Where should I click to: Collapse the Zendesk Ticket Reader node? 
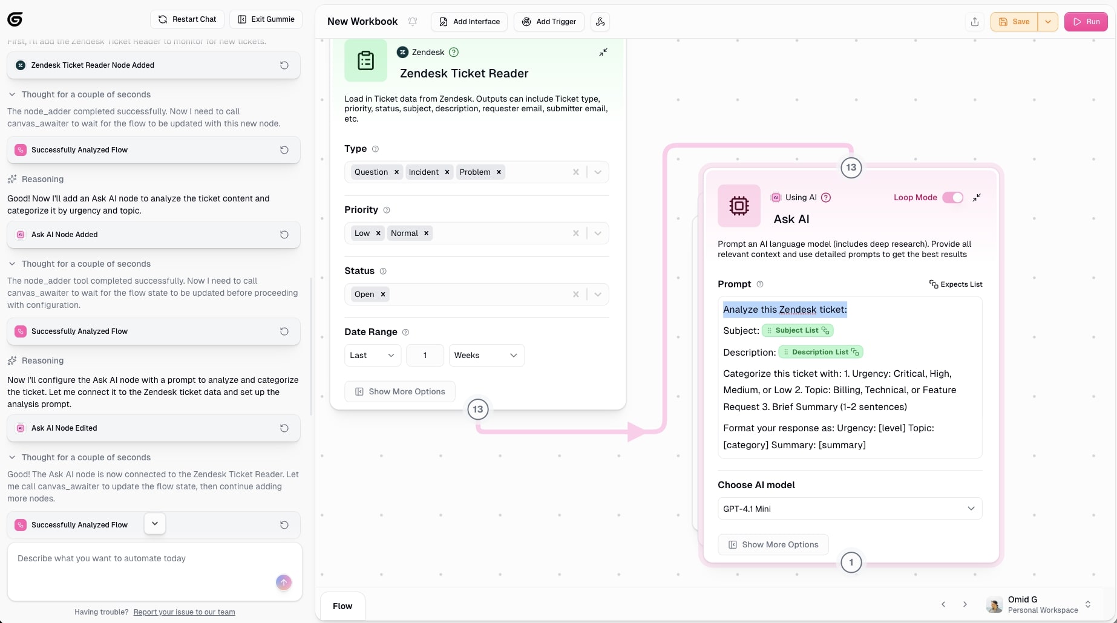point(603,53)
